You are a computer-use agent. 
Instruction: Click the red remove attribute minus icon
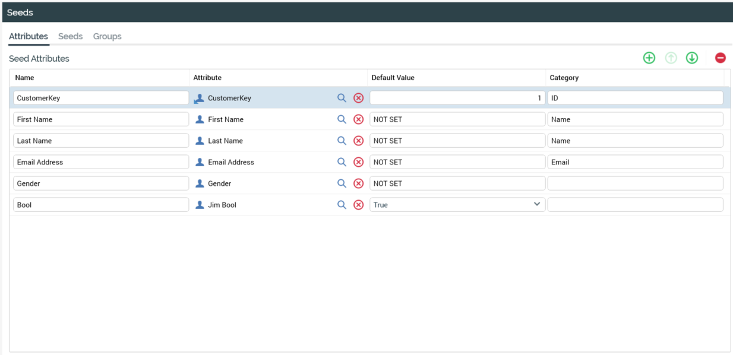pyautogui.click(x=720, y=58)
